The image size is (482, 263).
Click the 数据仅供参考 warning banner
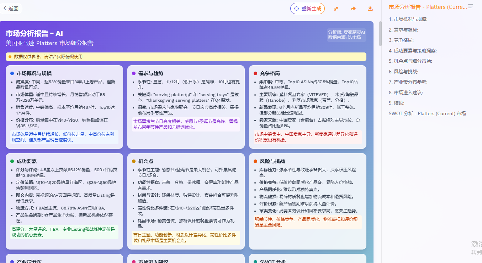click(186, 56)
